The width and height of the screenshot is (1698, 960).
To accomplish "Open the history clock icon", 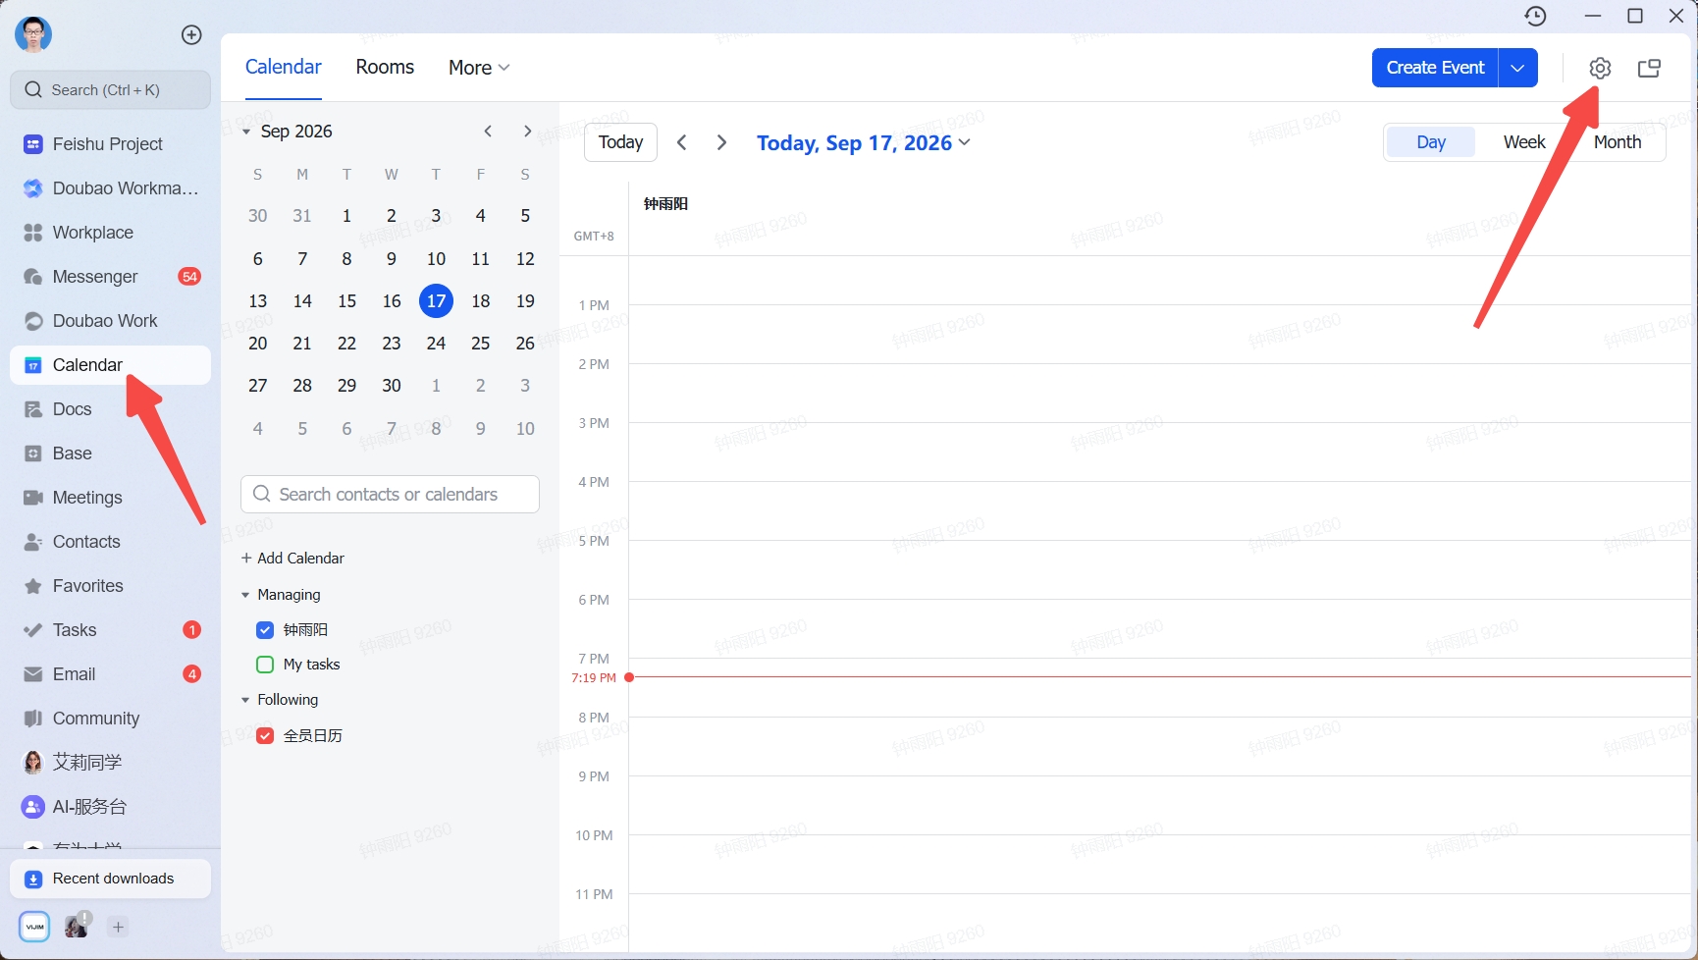I will [x=1536, y=16].
